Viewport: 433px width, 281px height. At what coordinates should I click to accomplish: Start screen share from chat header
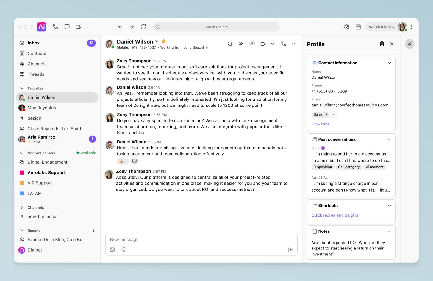(252, 44)
